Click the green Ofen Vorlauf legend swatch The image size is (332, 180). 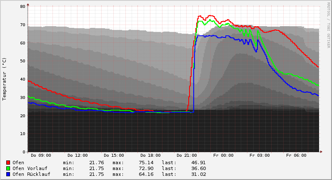[x=8, y=168]
